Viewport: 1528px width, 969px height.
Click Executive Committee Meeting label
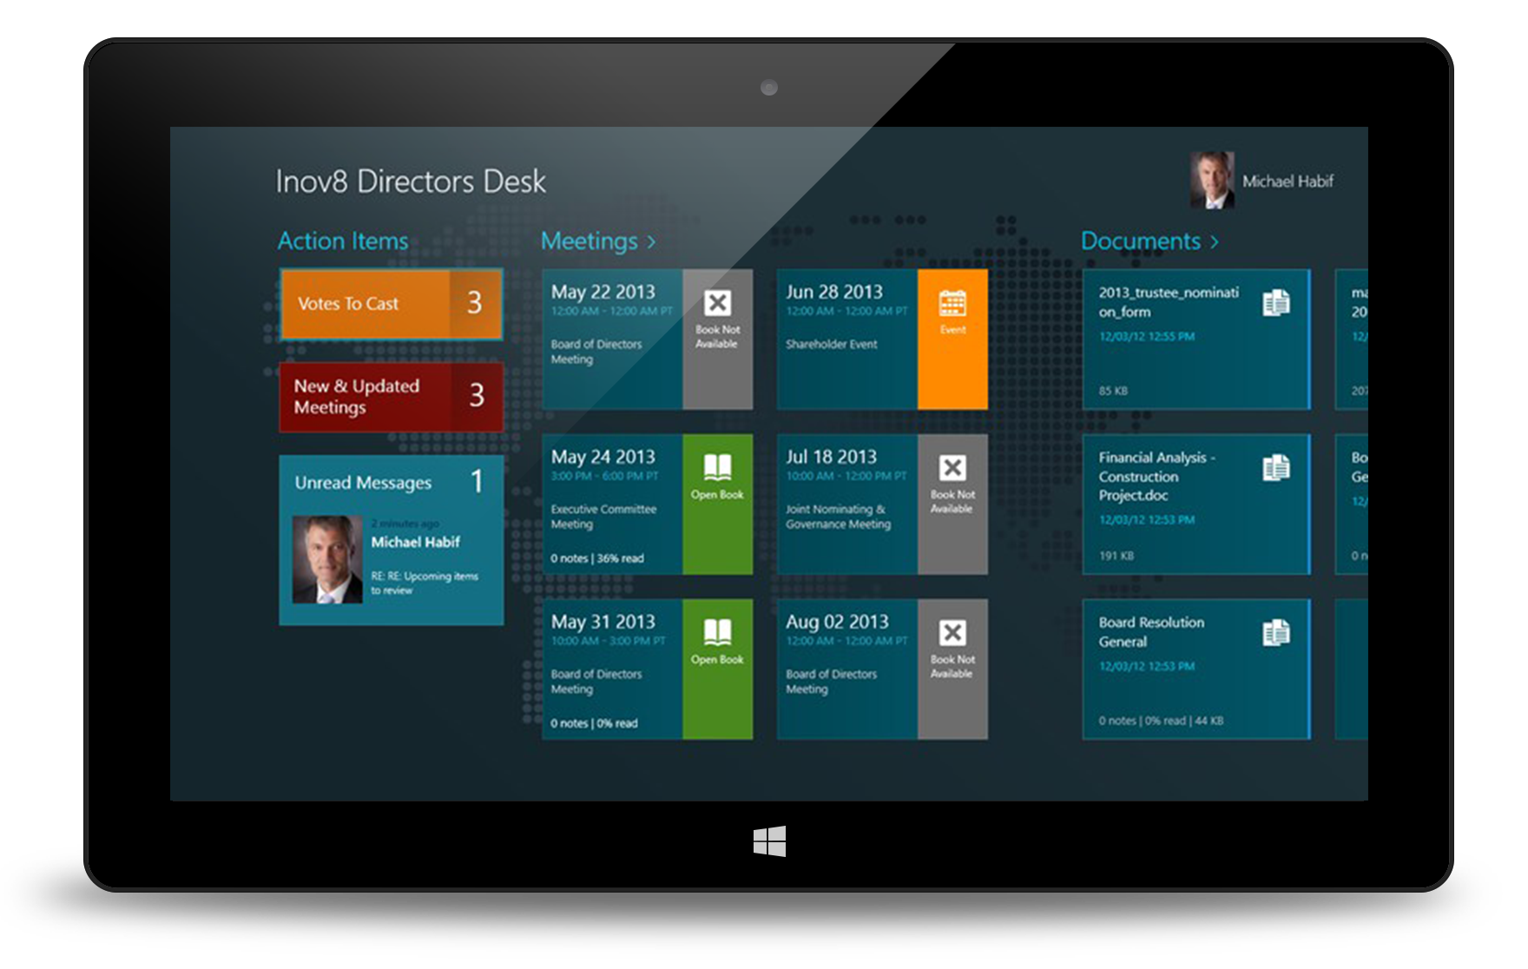[603, 517]
